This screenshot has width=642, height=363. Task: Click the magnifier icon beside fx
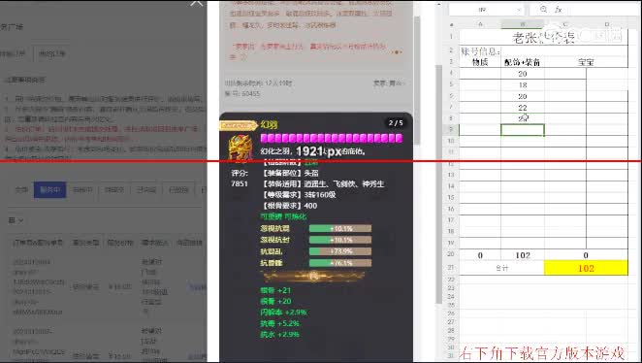[543, 9]
